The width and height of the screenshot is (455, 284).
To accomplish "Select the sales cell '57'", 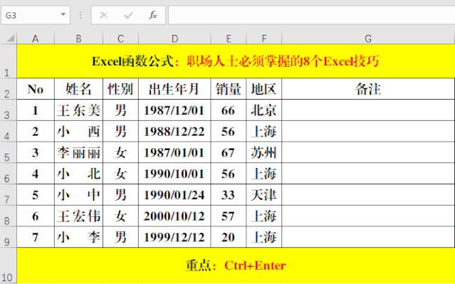I will (x=229, y=216).
